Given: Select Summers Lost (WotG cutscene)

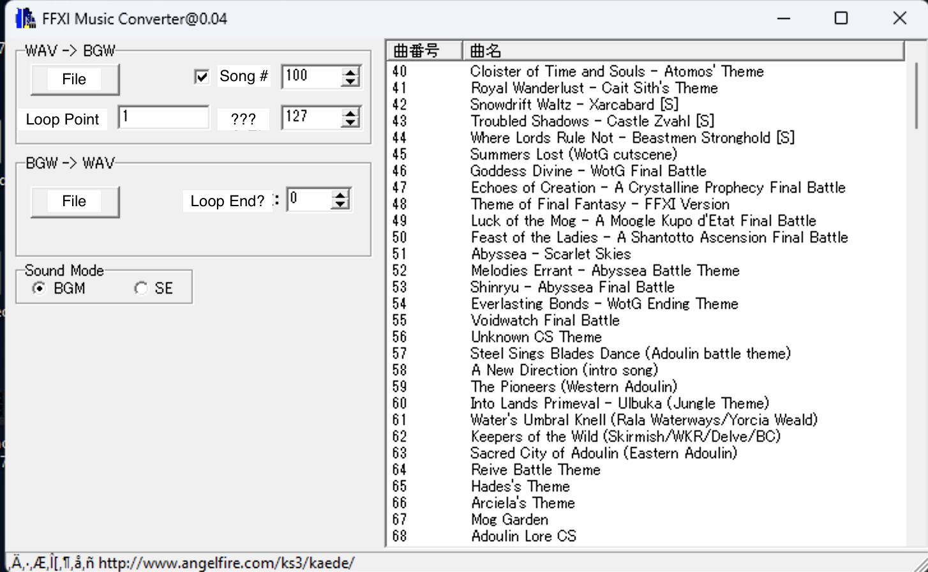Looking at the screenshot, I should pos(647,154).
